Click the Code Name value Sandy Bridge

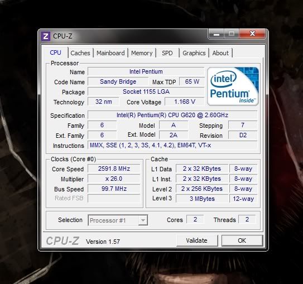point(118,81)
